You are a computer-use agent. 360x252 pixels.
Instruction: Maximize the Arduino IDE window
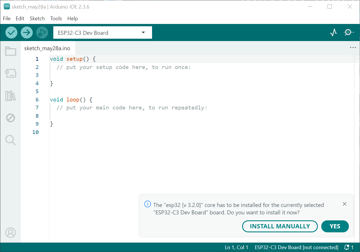pos(330,7)
